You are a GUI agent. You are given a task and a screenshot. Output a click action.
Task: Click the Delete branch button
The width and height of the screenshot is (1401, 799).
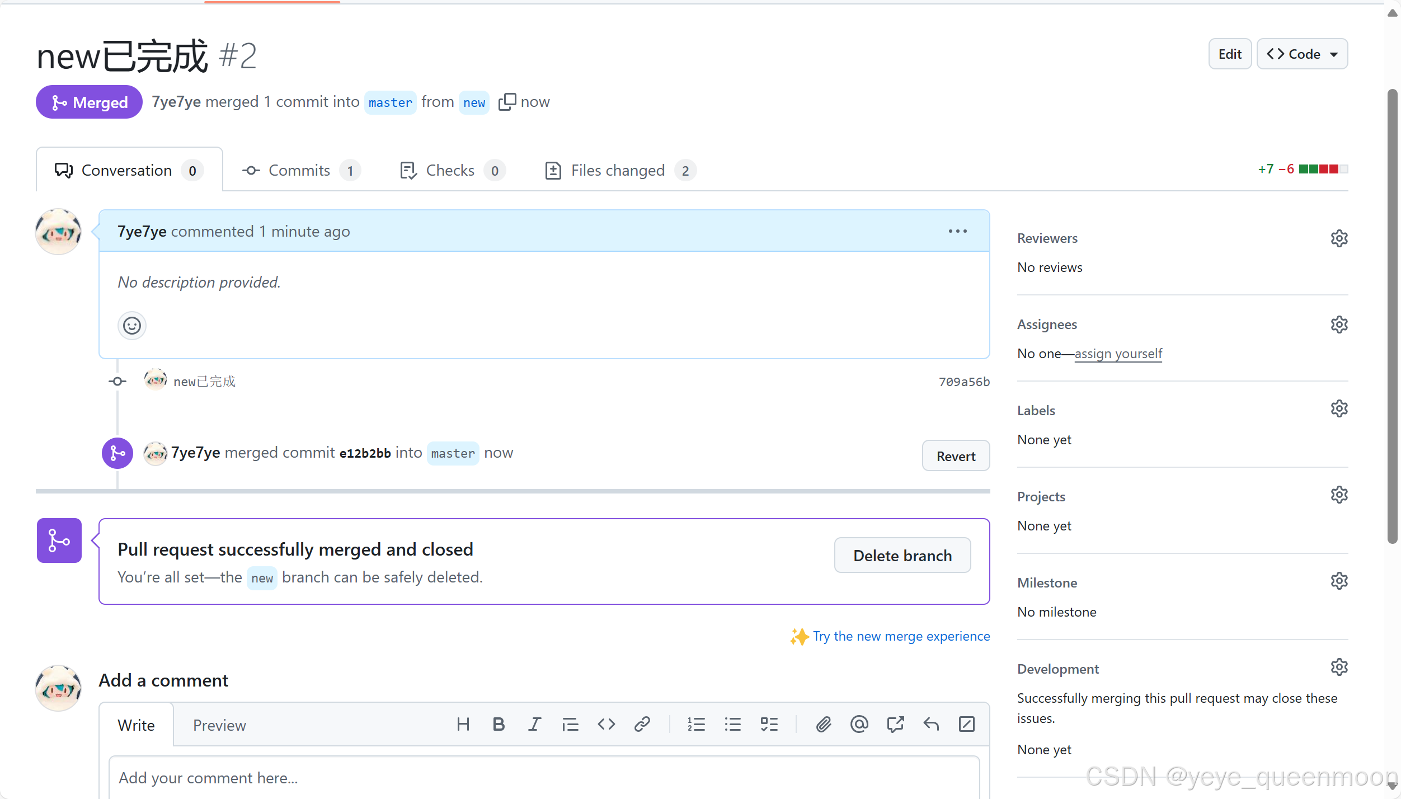(902, 556)
